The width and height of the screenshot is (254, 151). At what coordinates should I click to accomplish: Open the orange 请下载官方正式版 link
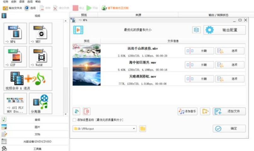coord(115,8)
